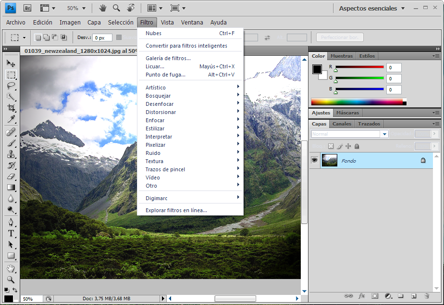Screen dimensions: 444x305
Task: Choose Galería de filtros from the menu
Action: [168, 58]
